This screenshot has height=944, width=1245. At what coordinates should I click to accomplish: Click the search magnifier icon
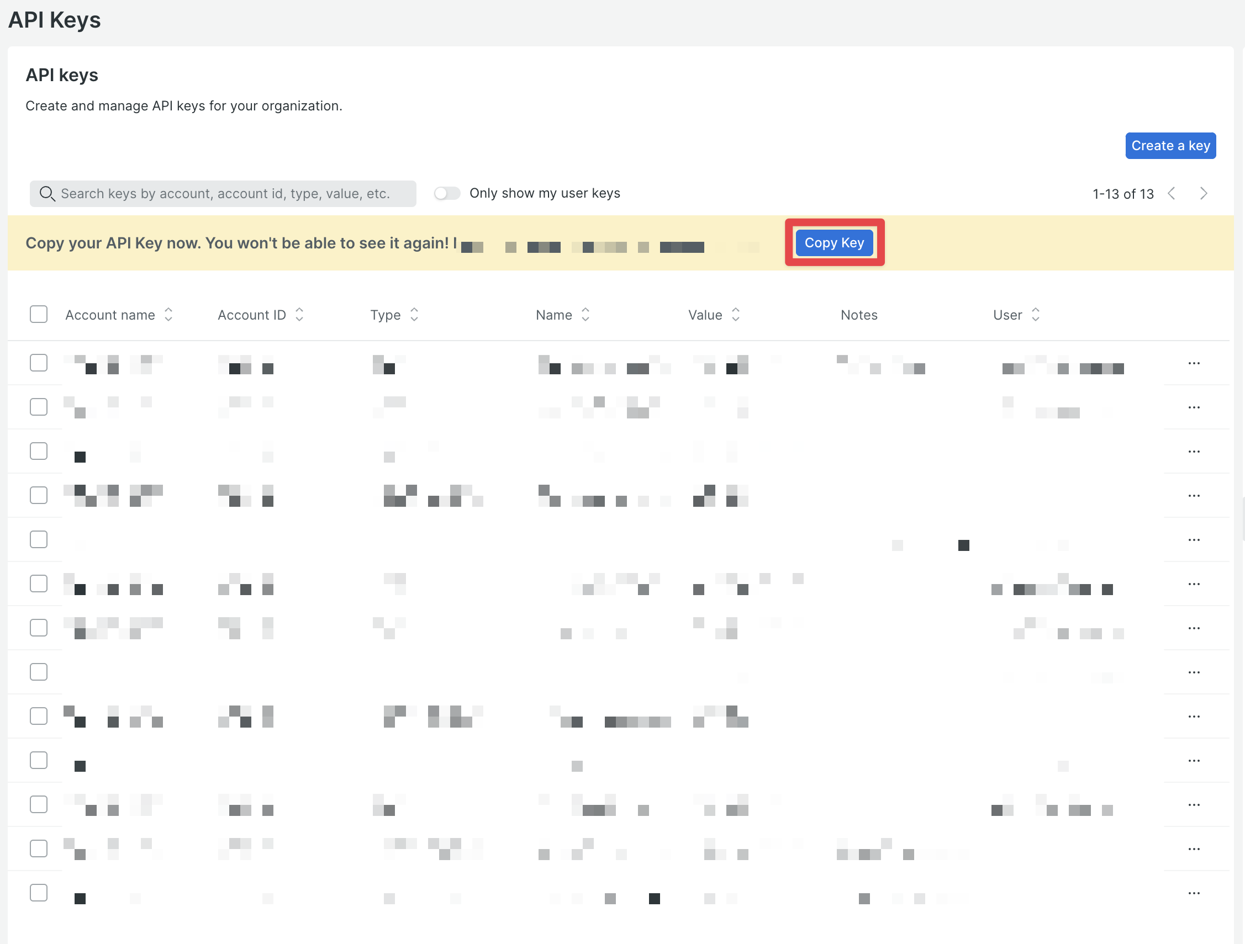pyautogui.click(x=47, y=194)
